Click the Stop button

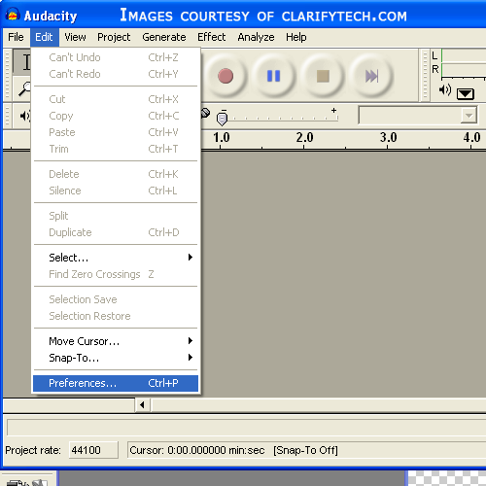click(x=323, y=76)
